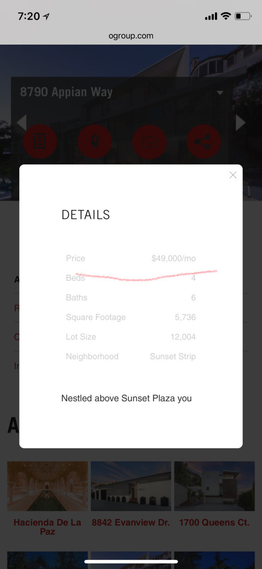Open the red email contact icon

coord(149,142)
